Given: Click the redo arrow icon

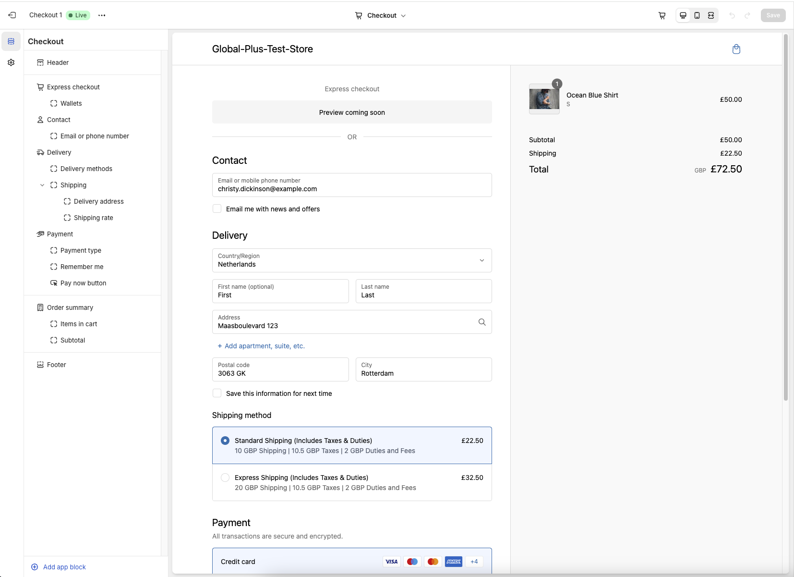Looking at the screenshot, I should (747, 15).
